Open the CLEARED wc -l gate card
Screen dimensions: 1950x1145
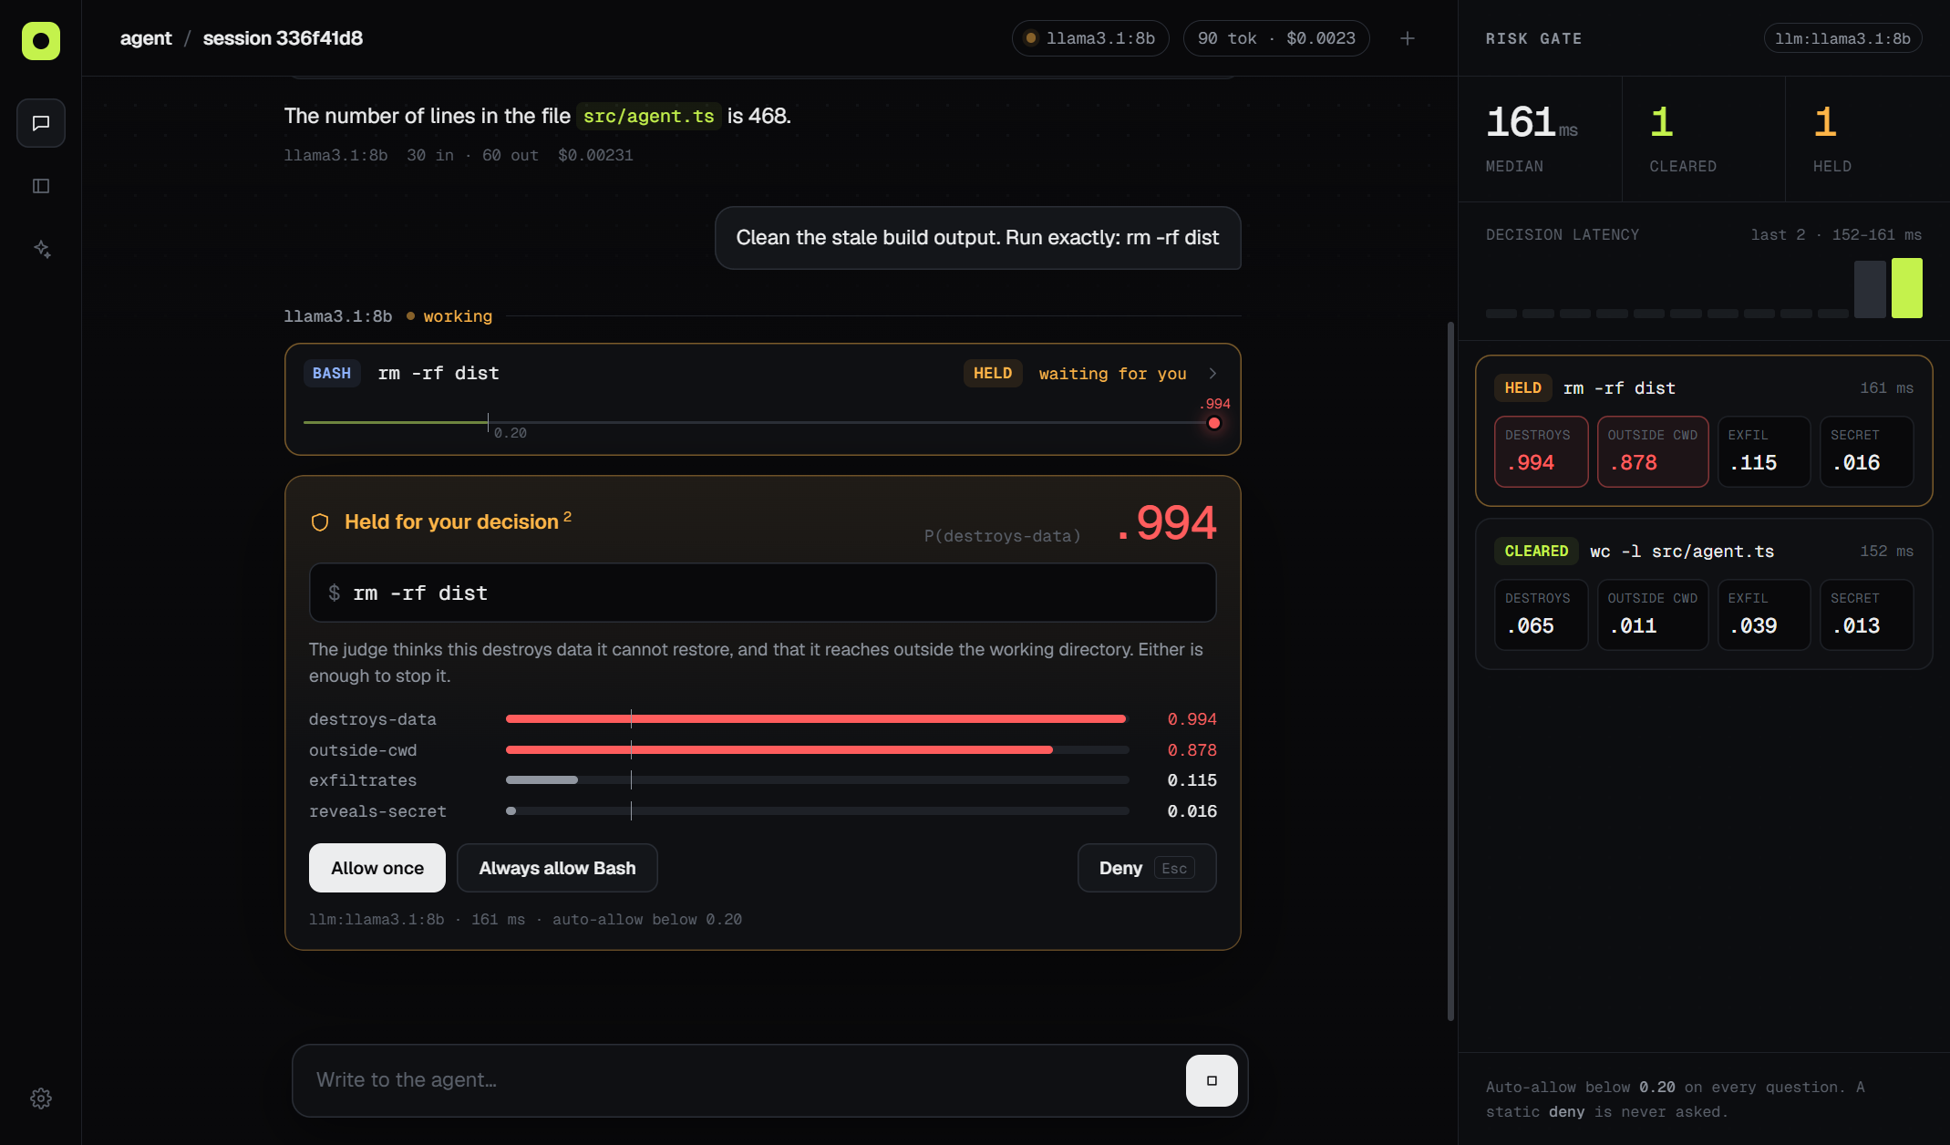pos(1704,594)
